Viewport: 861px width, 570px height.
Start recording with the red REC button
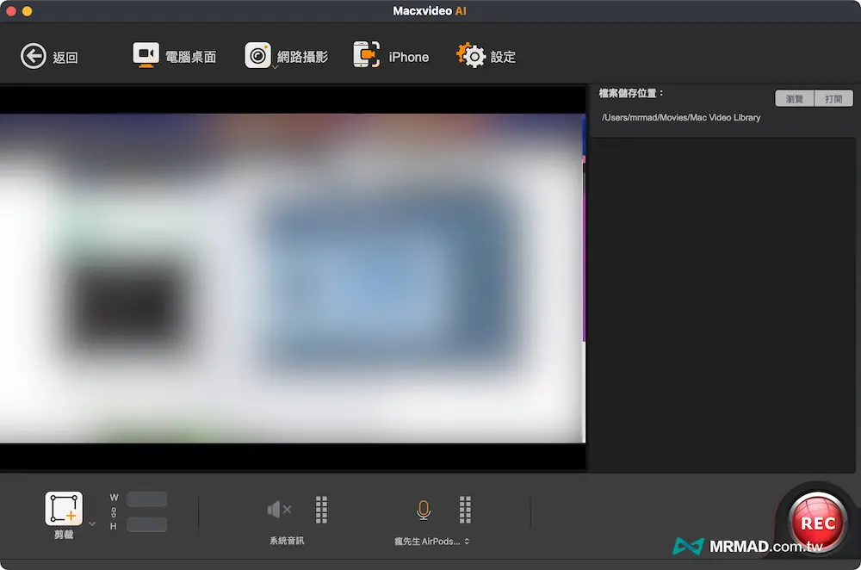(817, 523)
